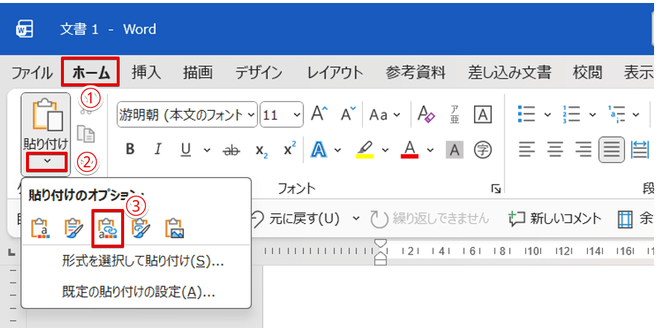Click the enclosed character 字 icon

coord(483,149)
